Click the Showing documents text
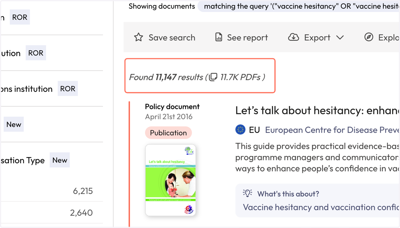The height and width of the screenshot is (228, 400). (x=162, y=6)
